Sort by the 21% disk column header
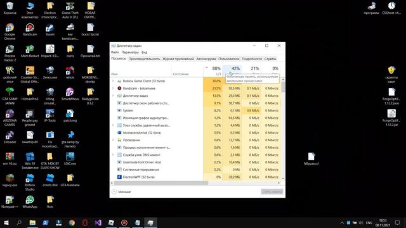 (251, 71)
